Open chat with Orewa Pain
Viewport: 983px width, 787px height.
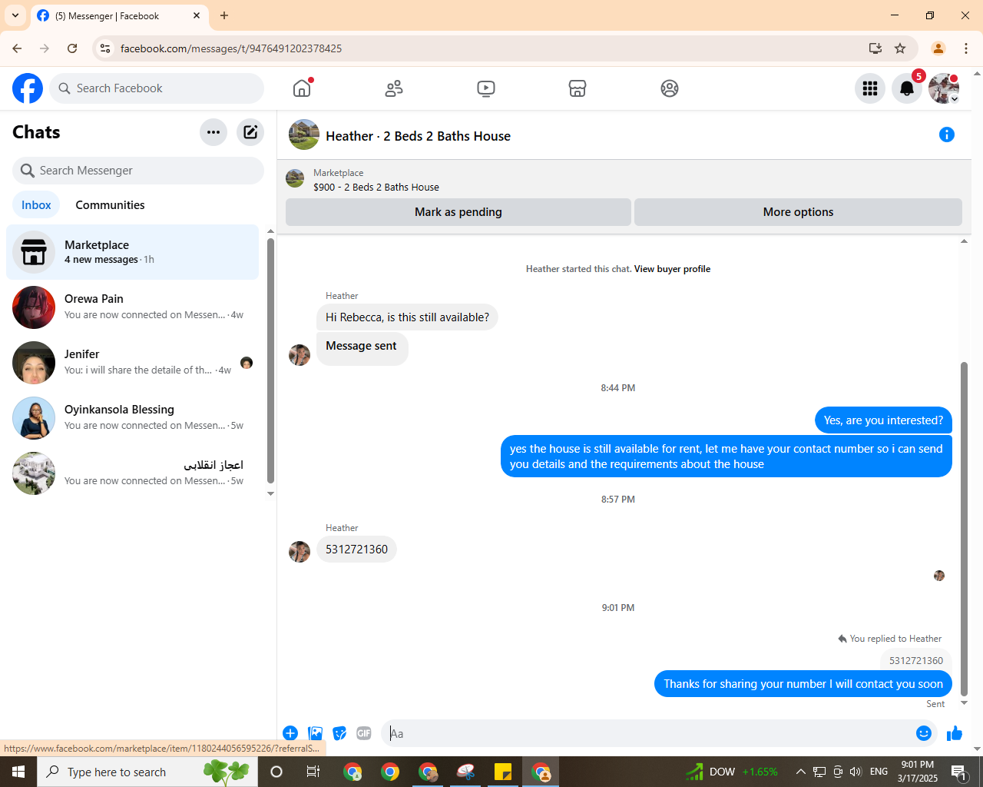[x=133, y=307]
